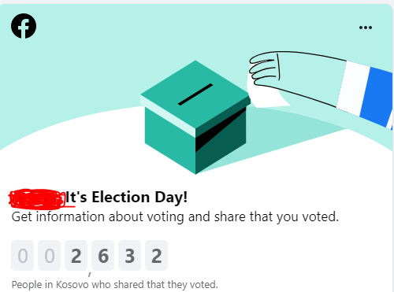Open the "It's Election Day!" heading
The image size is (394, 292).
tap(126, 197)
